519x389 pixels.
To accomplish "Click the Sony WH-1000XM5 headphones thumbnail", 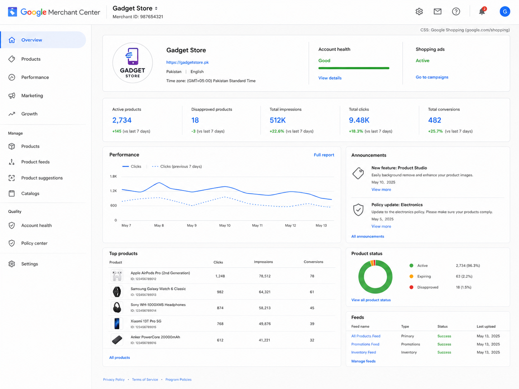I will [x=117, y=308].
